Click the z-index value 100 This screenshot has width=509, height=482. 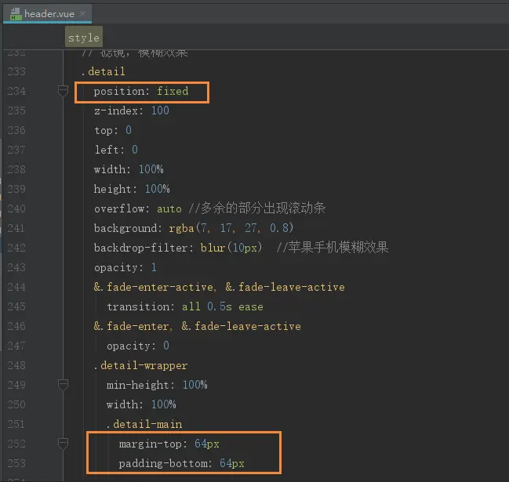coord(160,111)
